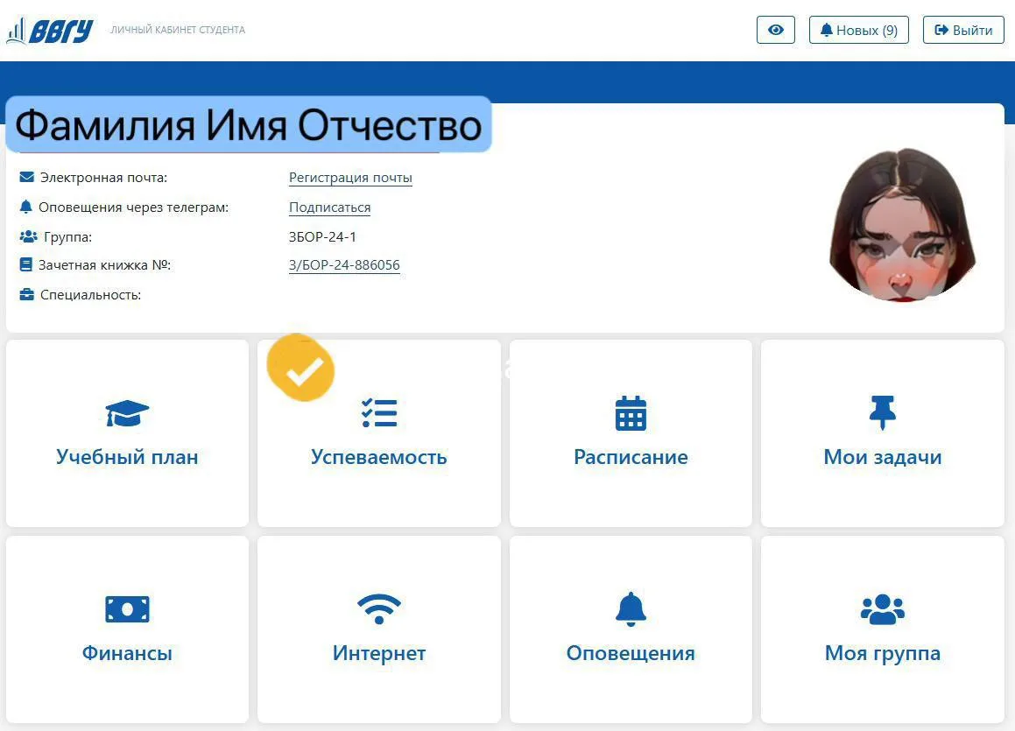Click group value ЗБОР-24-1

(322, 236)
